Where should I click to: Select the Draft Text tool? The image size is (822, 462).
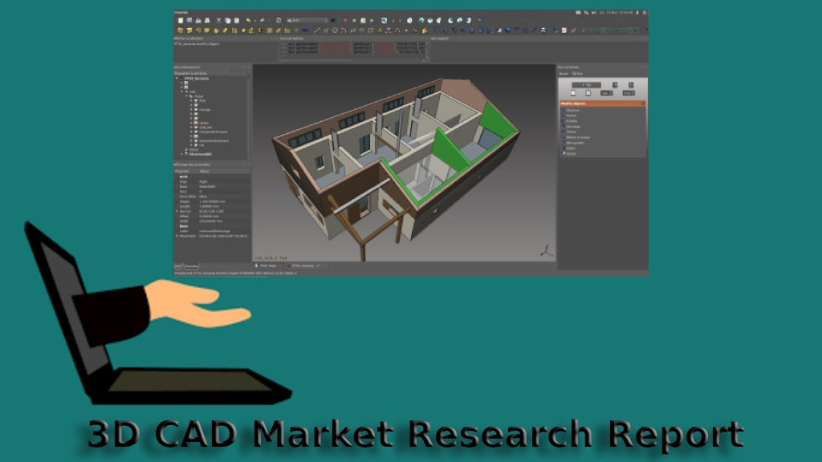click(380, 30)
